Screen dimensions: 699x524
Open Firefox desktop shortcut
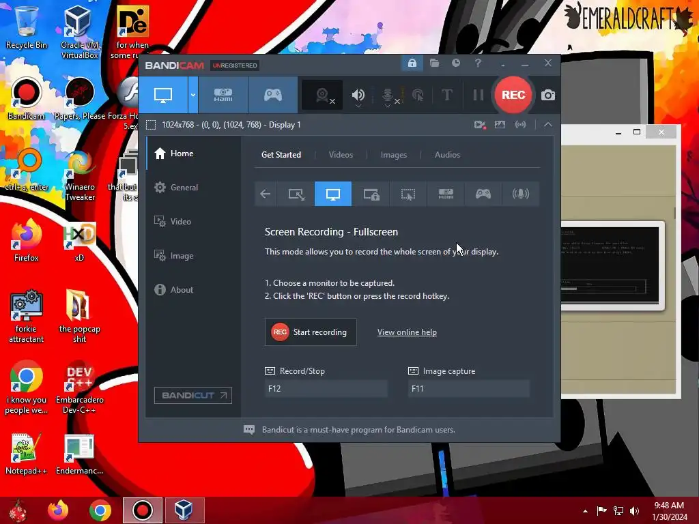tap(27, 241)
